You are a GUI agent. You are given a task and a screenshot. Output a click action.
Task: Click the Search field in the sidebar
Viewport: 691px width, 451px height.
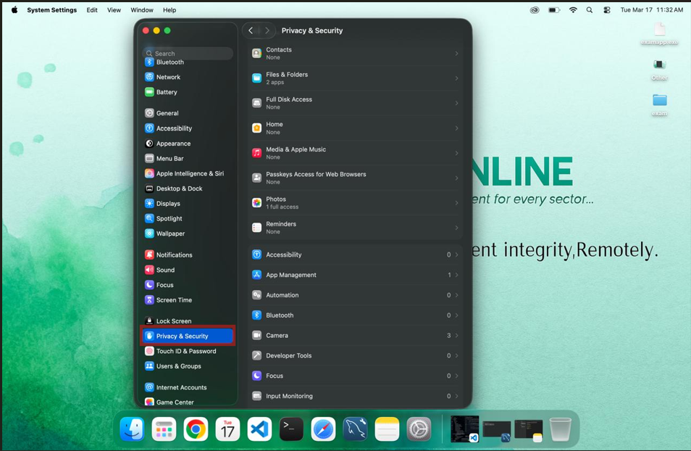188,53
